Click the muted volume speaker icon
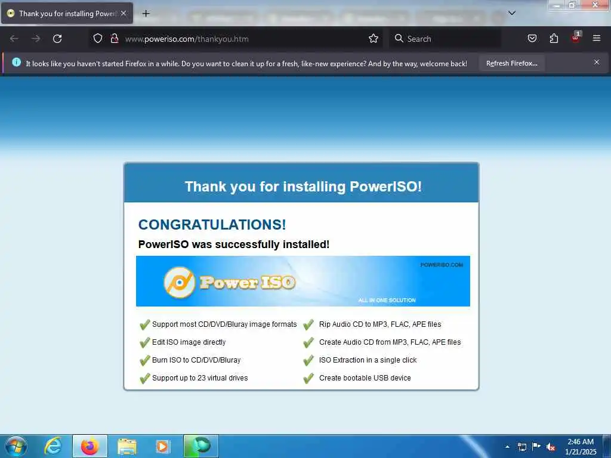Viewport: 611px width, 458px height. [x=551, y=447]
